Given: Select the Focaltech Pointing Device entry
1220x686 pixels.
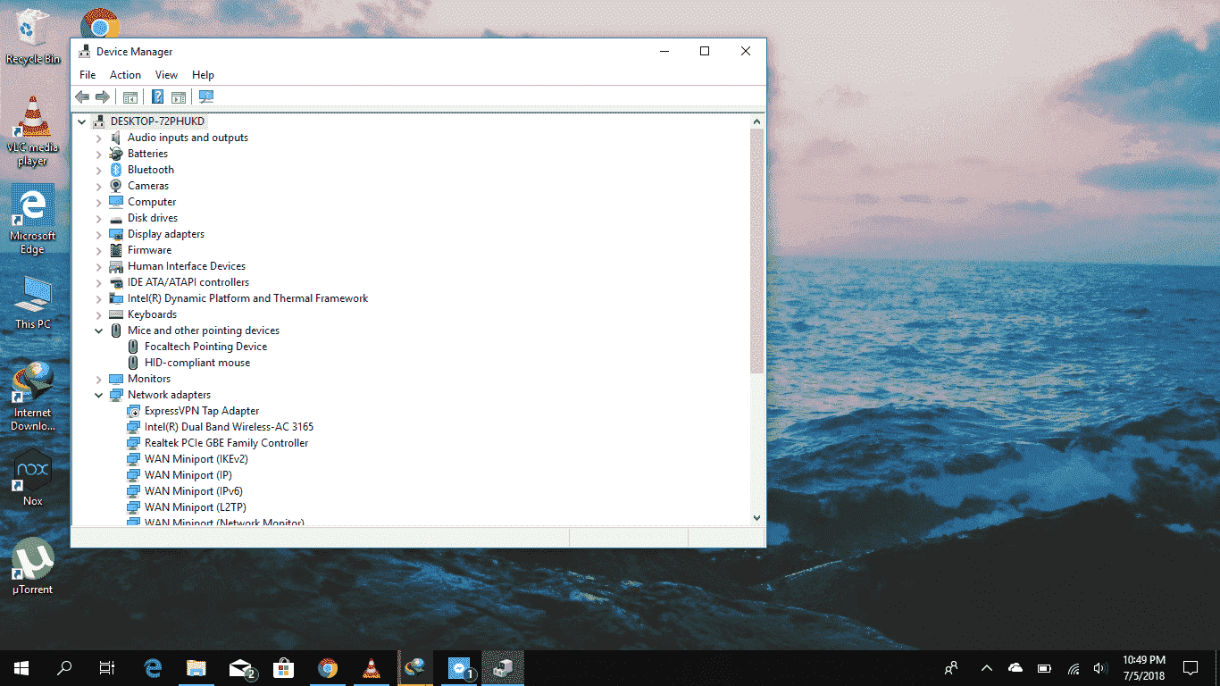Looking at the screenshot, I should (205, 347).
